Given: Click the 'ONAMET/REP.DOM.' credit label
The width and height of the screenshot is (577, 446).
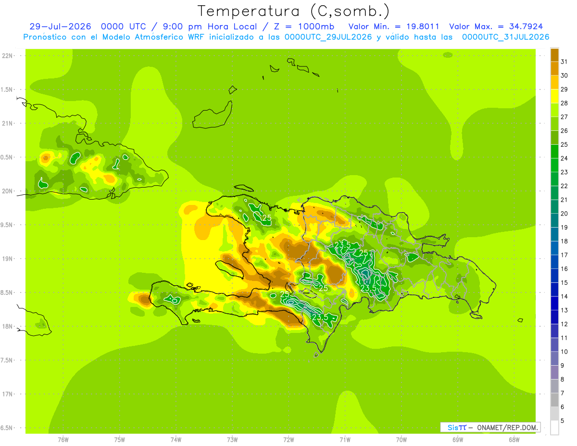Looking at the screenshot, I should click(x=508, y=427).
